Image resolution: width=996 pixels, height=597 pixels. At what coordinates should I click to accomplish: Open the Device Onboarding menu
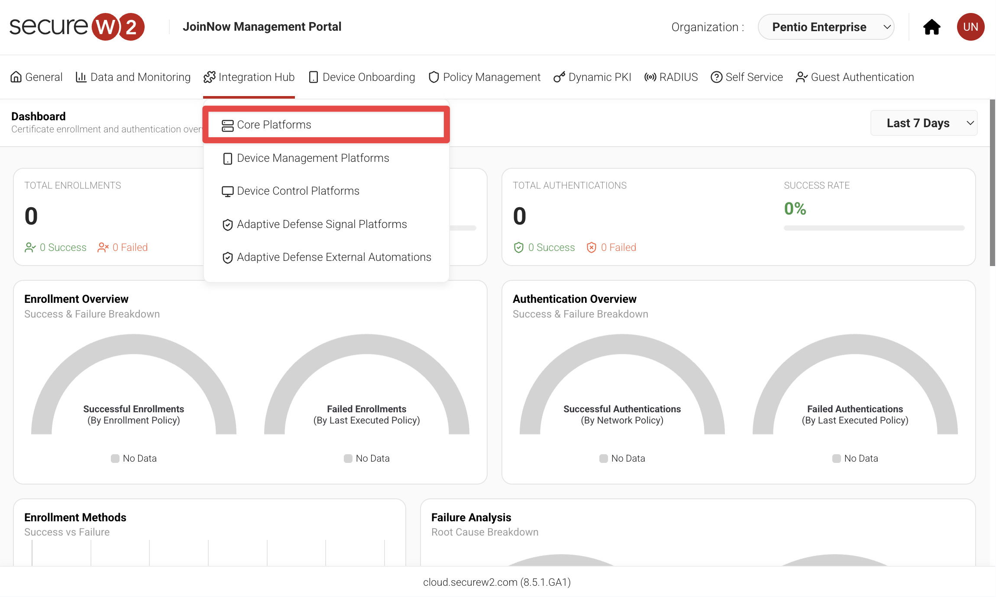coord(362,77)
